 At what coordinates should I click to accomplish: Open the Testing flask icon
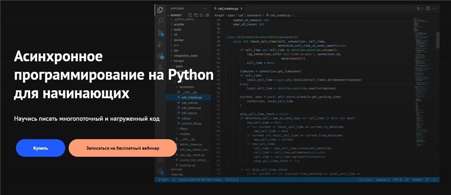click(x=160, y=67)
